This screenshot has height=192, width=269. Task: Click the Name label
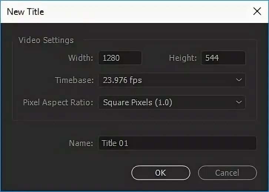(x=81, y=143)
